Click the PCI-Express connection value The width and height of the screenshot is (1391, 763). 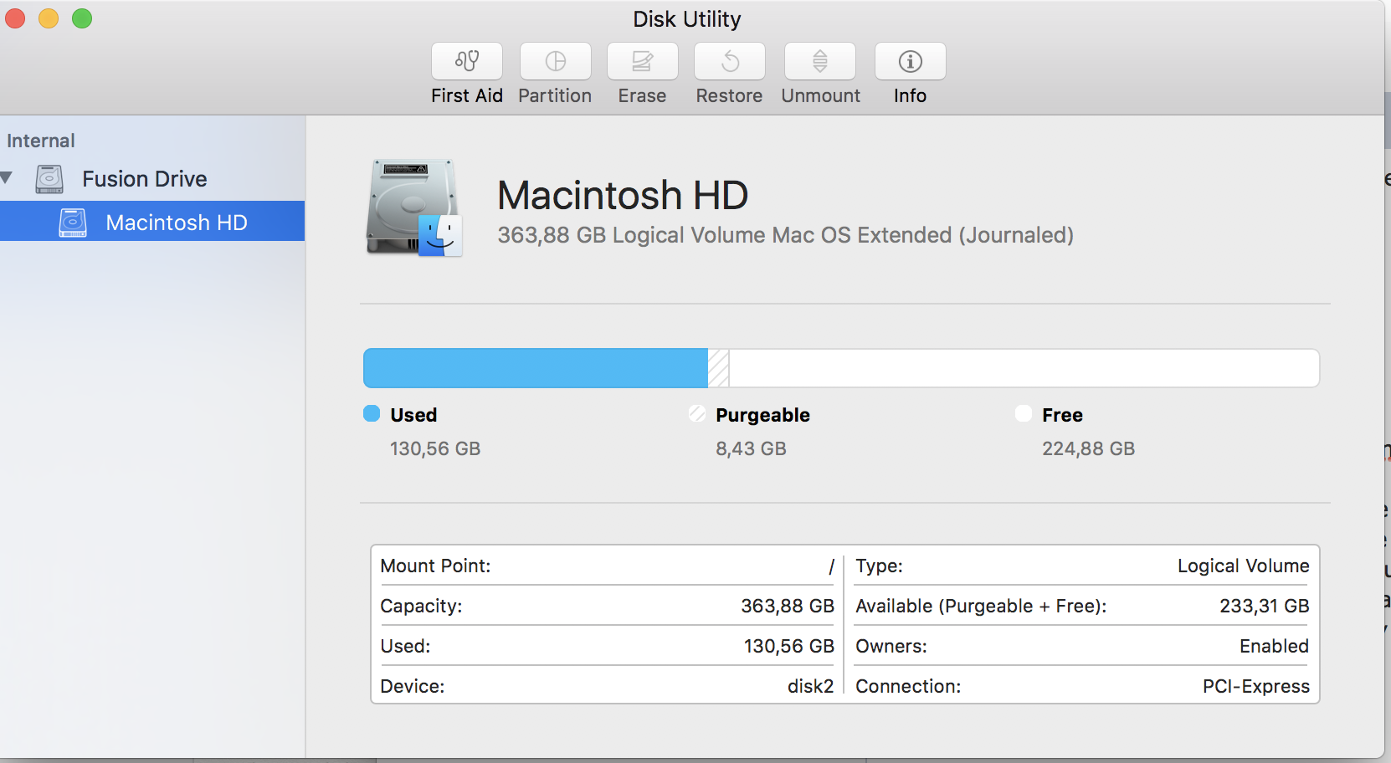tap(1255, 686)
